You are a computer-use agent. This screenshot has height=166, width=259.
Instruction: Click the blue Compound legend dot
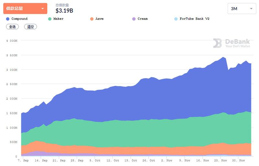7,19
